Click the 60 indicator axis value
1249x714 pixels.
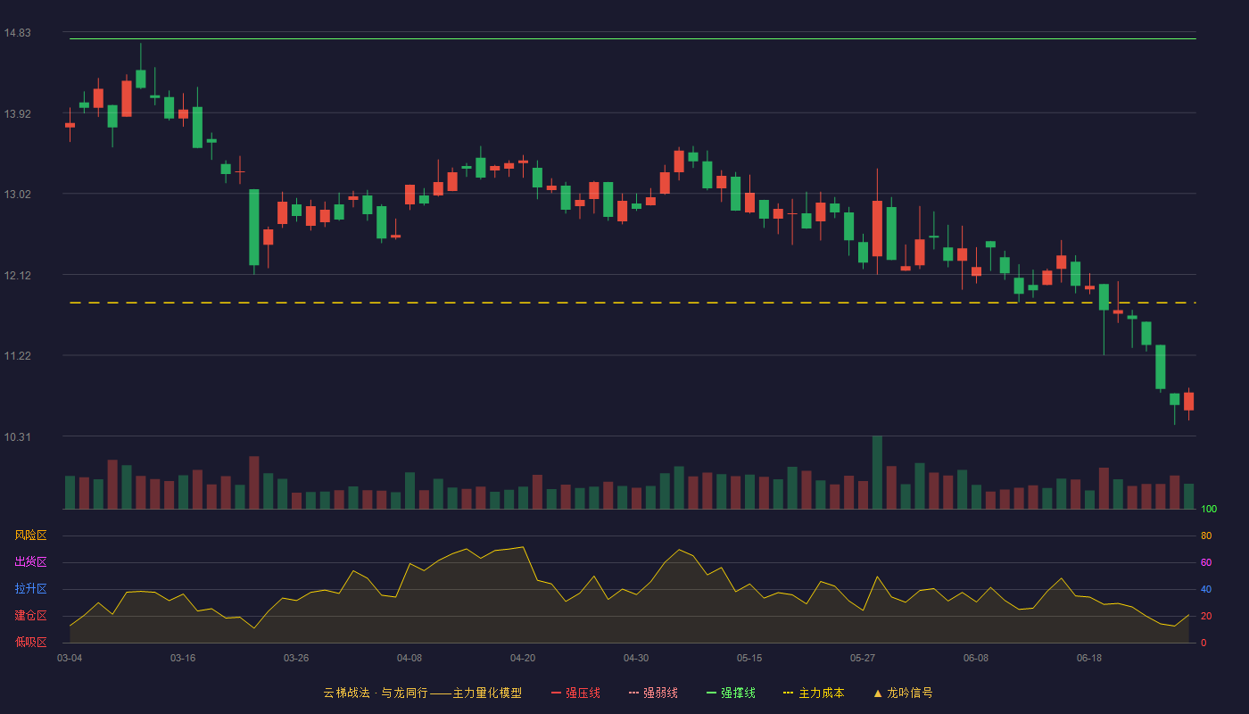pos(1206,562)
